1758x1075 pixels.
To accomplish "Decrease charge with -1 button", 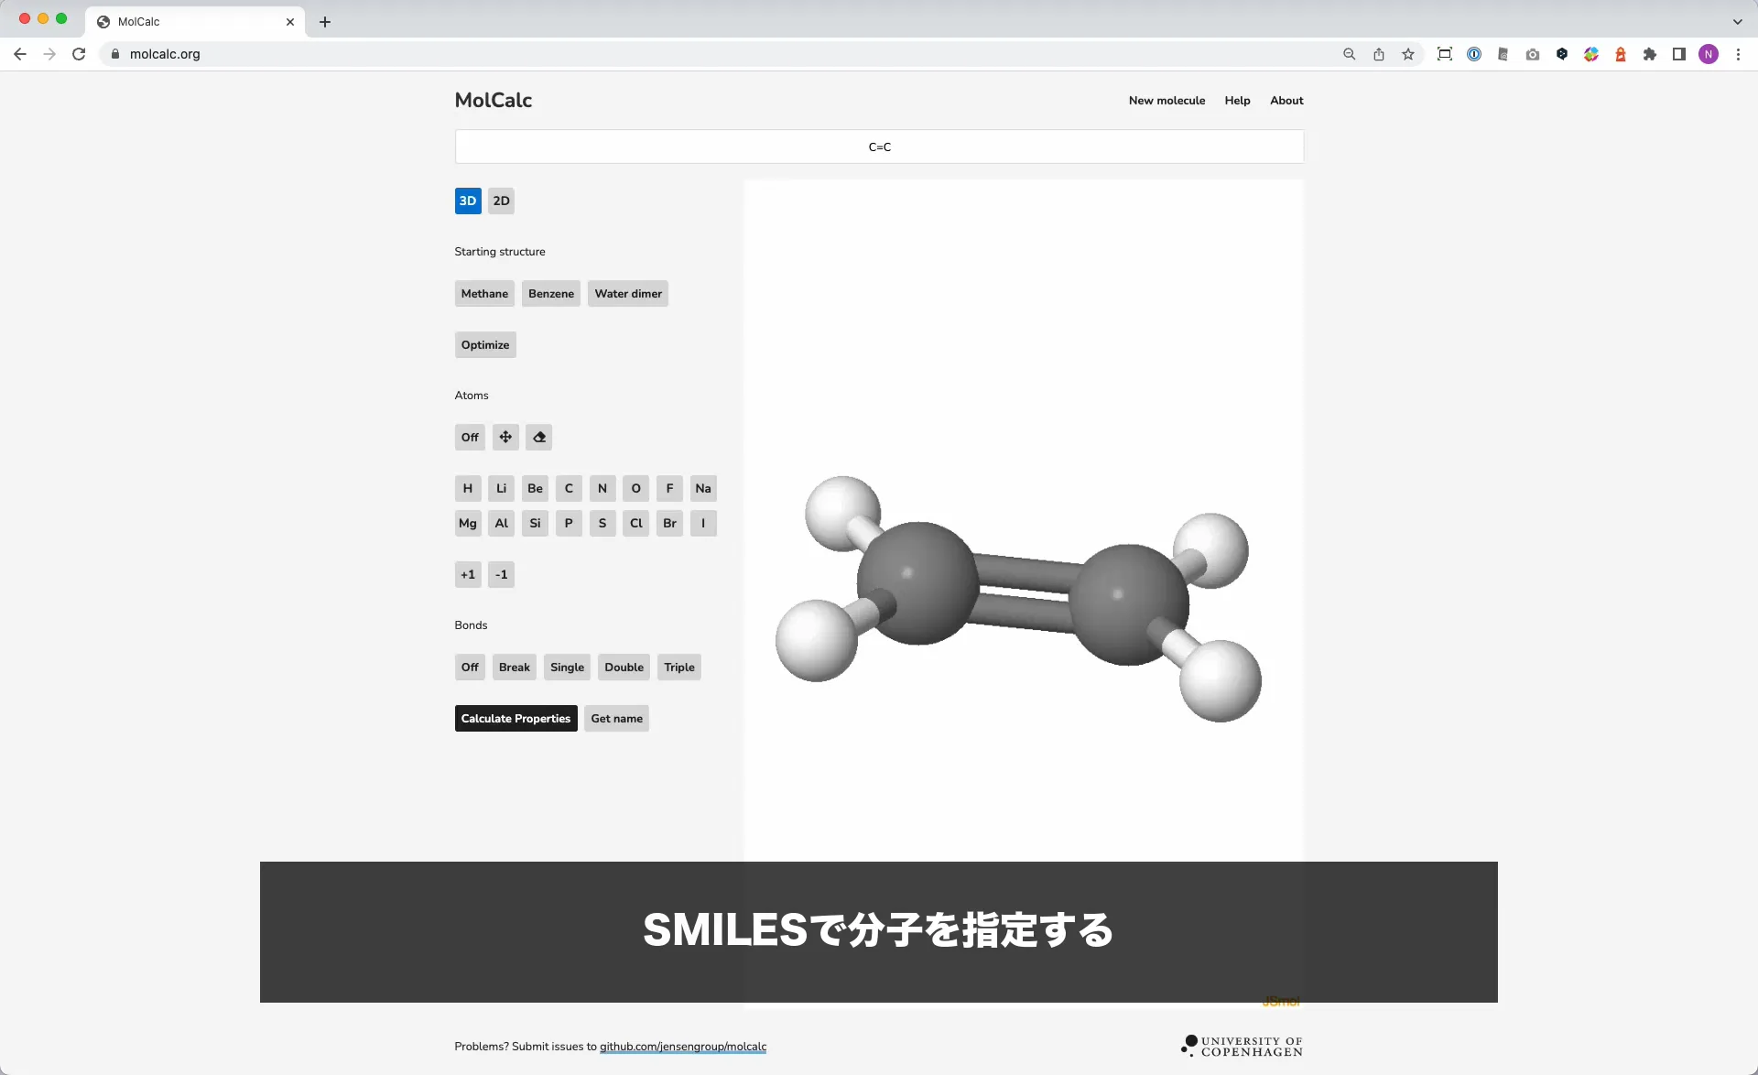I will (x=501, y=574).
